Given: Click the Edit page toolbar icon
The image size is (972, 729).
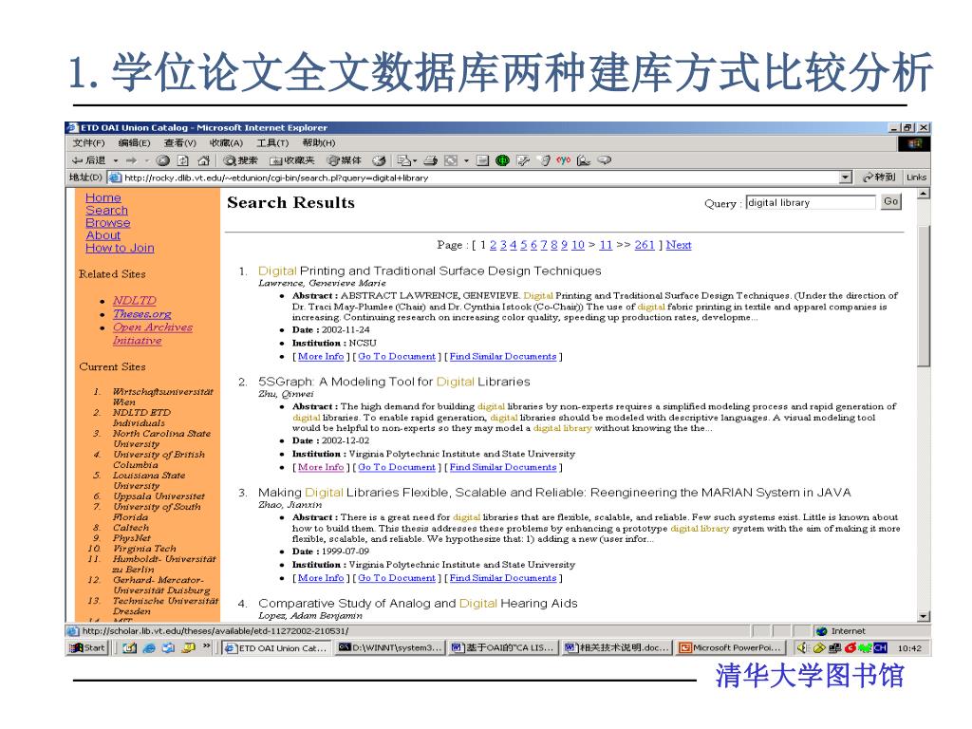Looking at the screenshot, I should pyautogui.click(x=451, y=160).
